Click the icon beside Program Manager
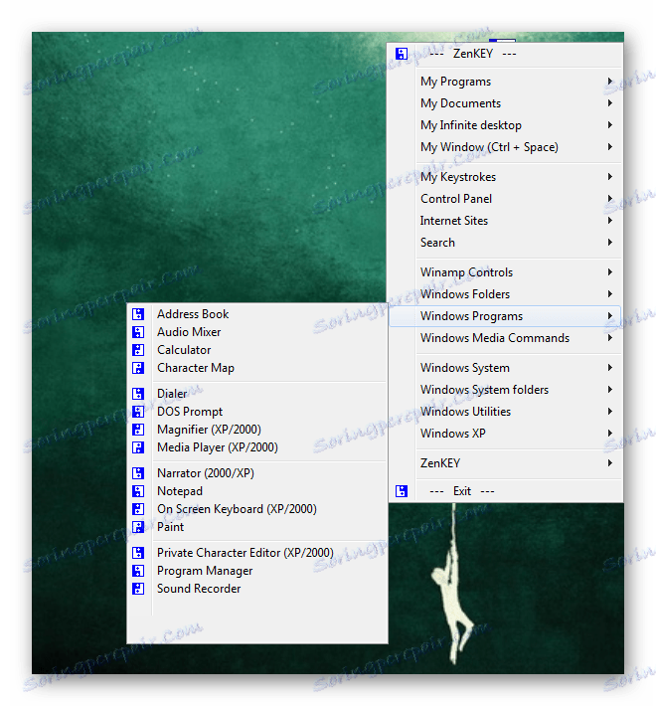656x706 pixels. 138,571
